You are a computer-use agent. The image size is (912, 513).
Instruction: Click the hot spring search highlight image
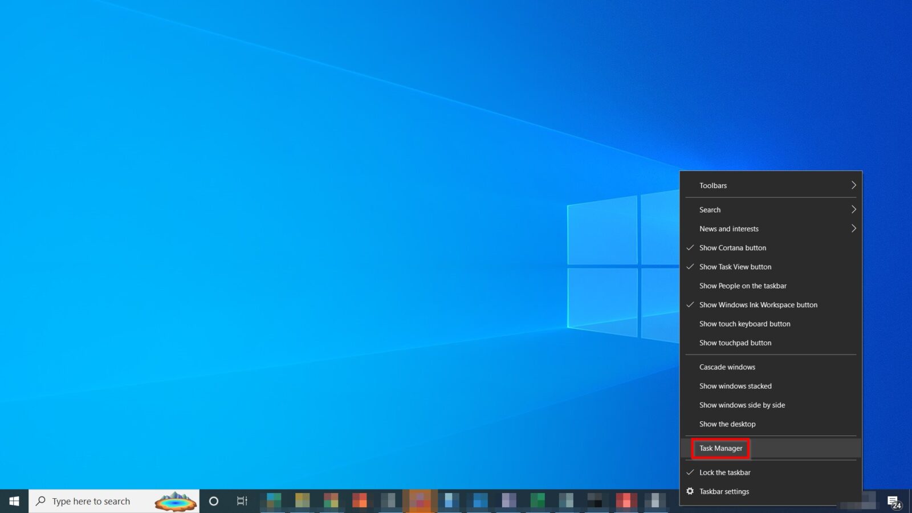coord(176,501)
